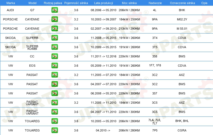
Task: Click the fuel icon in SUPERB KOMBI row
Action: click(x=54, y=47)
